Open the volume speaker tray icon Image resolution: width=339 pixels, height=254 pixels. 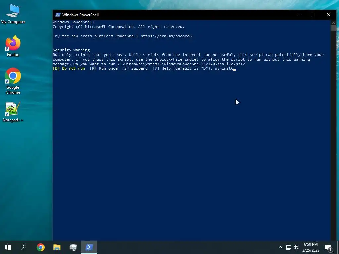(296, 247)
